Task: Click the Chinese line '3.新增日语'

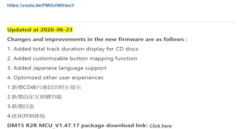Action: [x=20, y=106]
